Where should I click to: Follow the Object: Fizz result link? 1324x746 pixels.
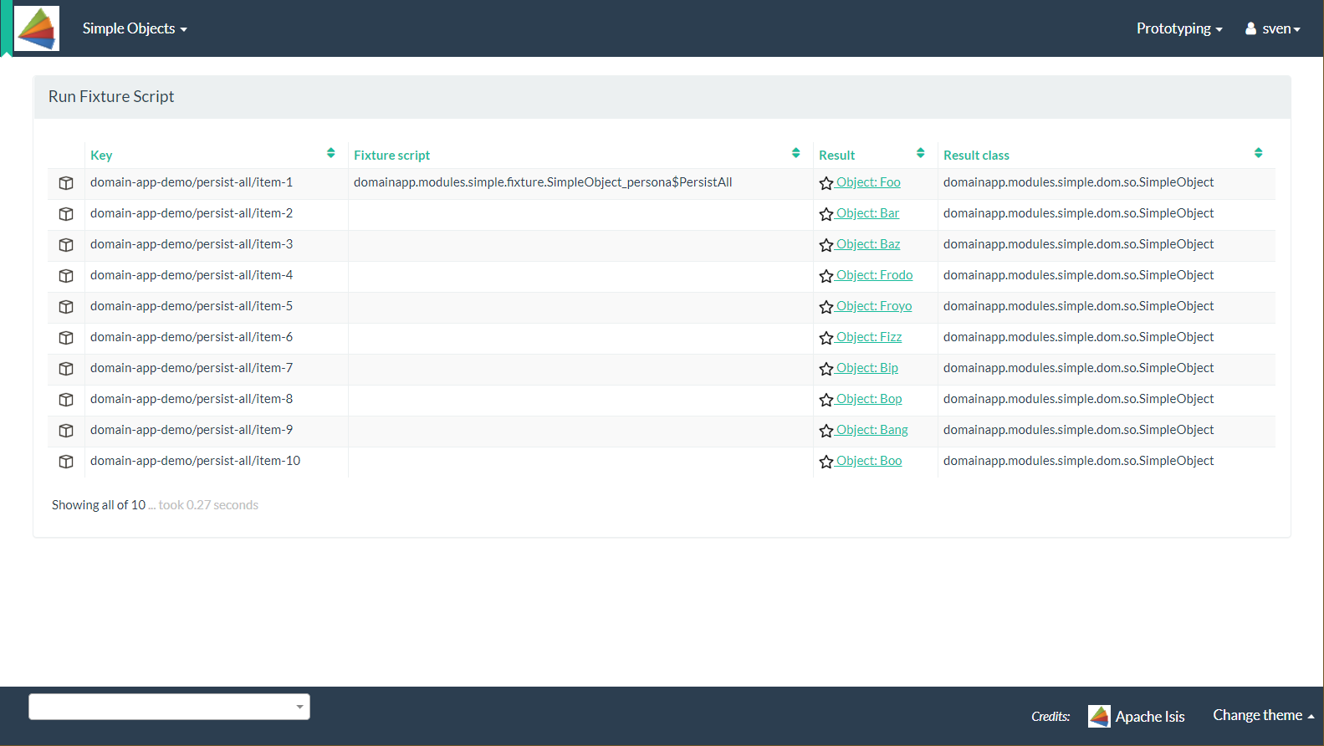[x=869, y=337]
